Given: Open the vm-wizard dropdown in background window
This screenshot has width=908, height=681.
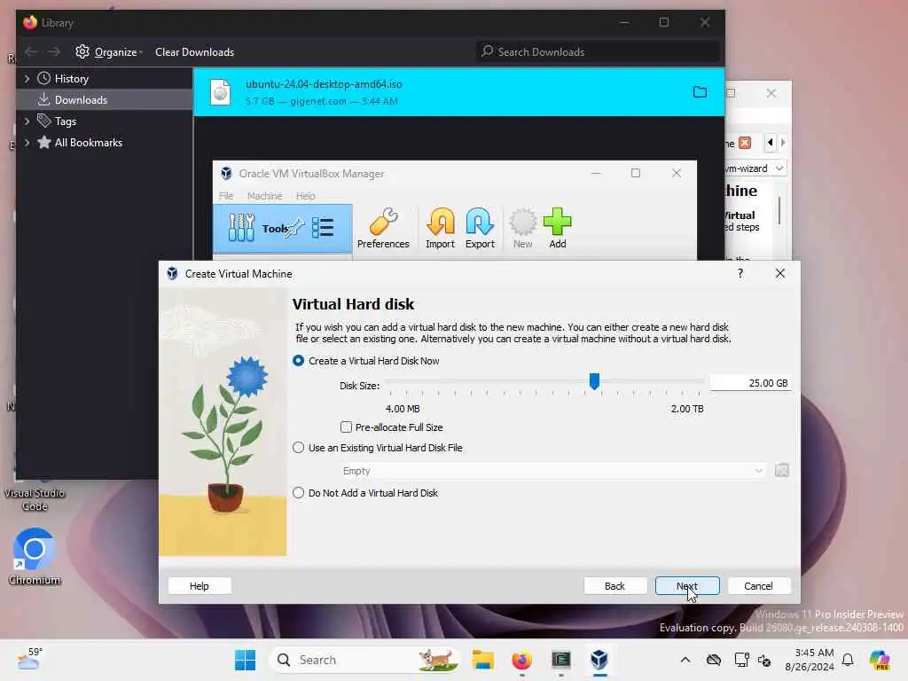Looking at the screenshot, I should click(x=779, y=168).
